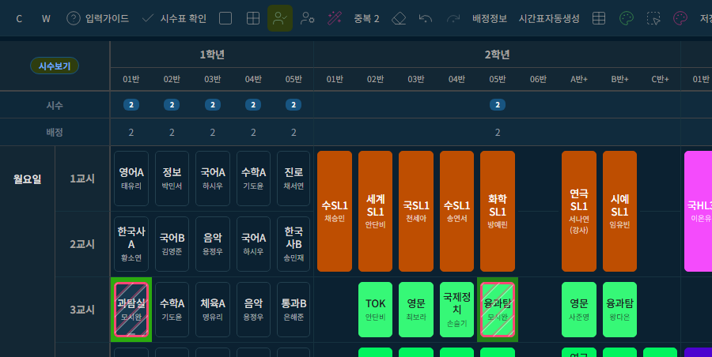The width and height of the screenshot is (712, 357).
Task: Open 시간표자동생성 in the toolbar
Action: click(549, 19)
